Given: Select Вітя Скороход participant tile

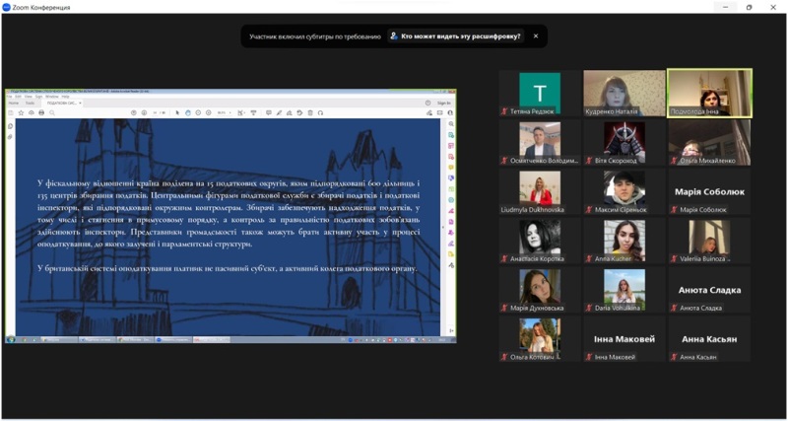Looking at the screenshot, I should tap(624, 142).
